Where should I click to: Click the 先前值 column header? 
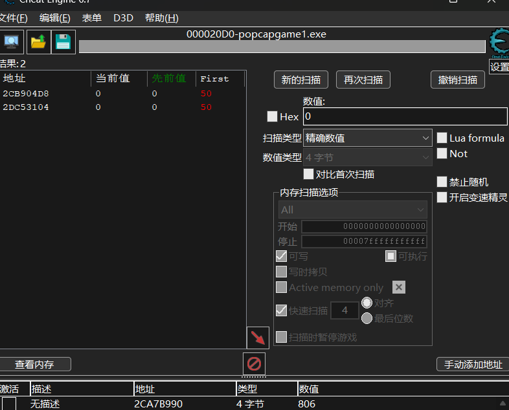[172, 79]
